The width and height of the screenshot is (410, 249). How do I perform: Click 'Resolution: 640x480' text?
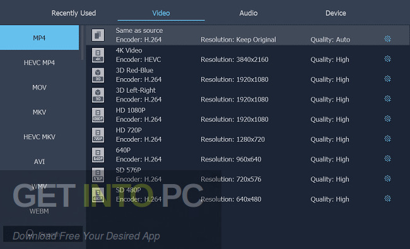[x=231, y=199]
